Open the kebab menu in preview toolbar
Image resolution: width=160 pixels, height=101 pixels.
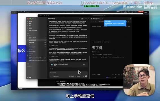[130, 22]
